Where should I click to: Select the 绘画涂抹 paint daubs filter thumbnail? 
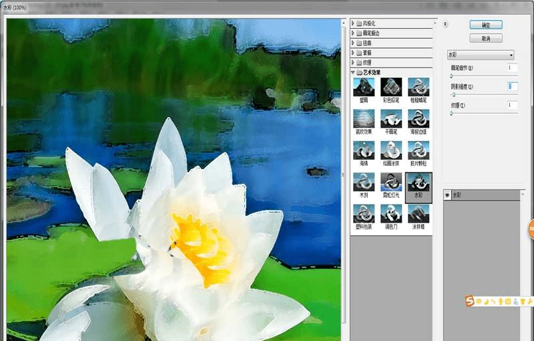click(391, 150)
